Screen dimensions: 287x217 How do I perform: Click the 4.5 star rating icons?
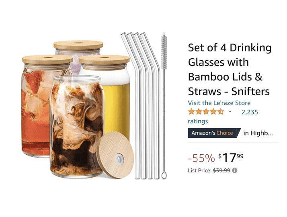click(206, 111)
